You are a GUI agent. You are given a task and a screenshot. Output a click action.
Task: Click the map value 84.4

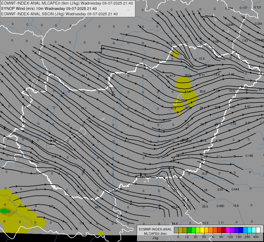point(174,223)
